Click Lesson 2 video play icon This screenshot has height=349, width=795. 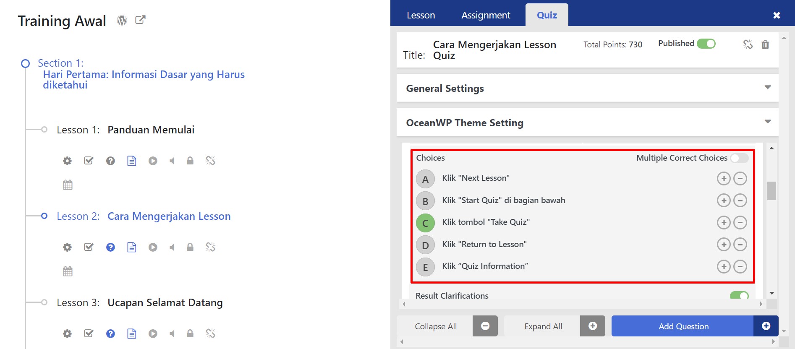[153, 247]
